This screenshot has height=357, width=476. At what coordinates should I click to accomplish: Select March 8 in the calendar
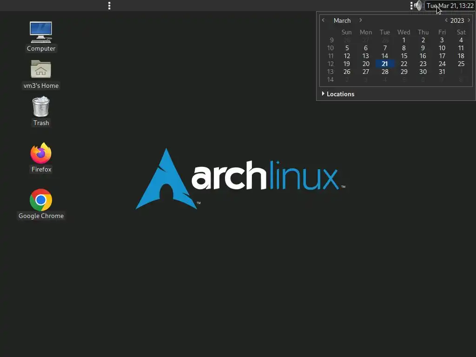click(x=404, y=48)
